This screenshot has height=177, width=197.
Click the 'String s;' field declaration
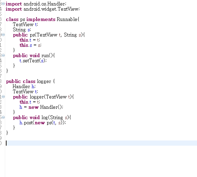[22, 30]
